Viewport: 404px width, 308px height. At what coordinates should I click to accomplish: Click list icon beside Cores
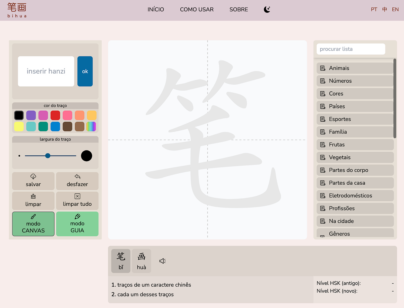(323, 94)
